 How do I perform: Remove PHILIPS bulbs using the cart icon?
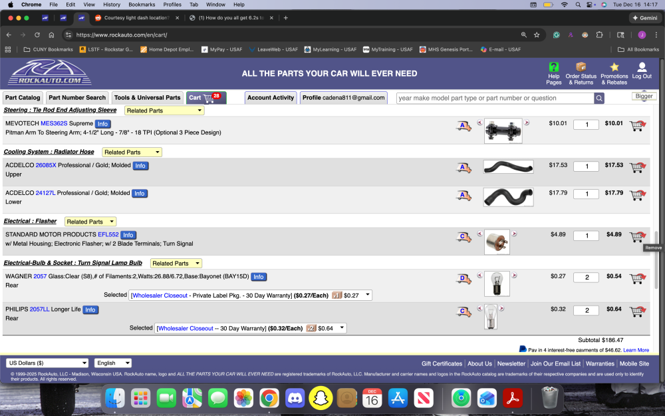(636, 310)
